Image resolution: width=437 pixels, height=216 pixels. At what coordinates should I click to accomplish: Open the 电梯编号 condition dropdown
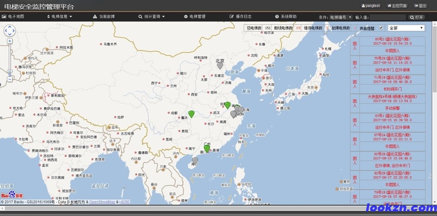[340, 17]
